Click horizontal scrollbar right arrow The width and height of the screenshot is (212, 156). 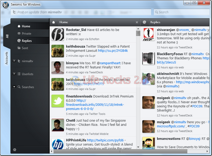click(x=207, y=151)
